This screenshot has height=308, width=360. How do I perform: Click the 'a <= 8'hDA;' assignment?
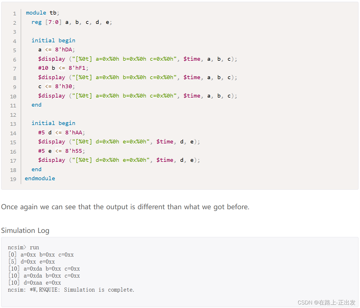tap(56, 50)
